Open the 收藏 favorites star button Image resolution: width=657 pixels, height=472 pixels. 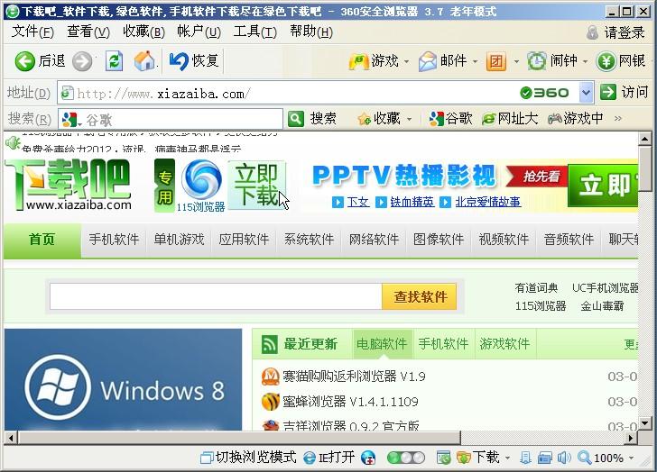click(x=379, y=119)
